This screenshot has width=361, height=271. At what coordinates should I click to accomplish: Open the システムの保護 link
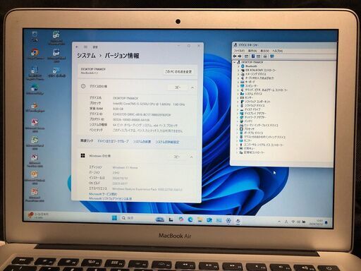click(142, 142)
